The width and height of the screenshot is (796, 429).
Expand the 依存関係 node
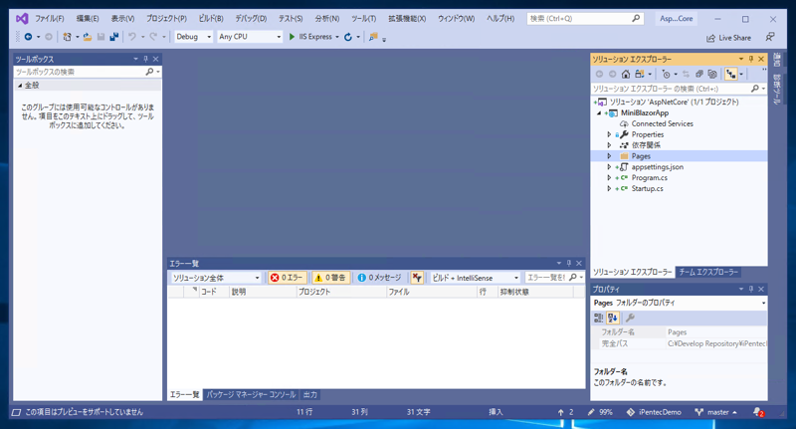click(x=609, y=145)
